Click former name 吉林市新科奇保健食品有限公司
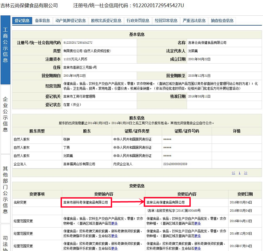 tap(86, 203)
